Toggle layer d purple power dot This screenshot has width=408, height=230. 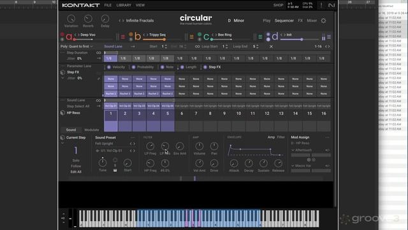(x=268, y=34)
